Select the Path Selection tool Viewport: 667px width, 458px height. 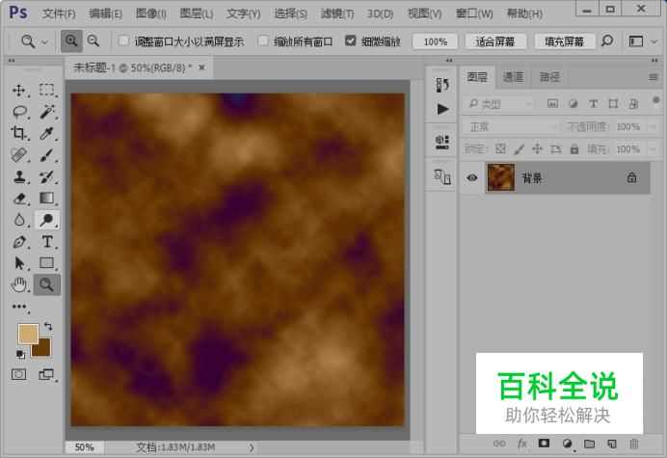18,263
